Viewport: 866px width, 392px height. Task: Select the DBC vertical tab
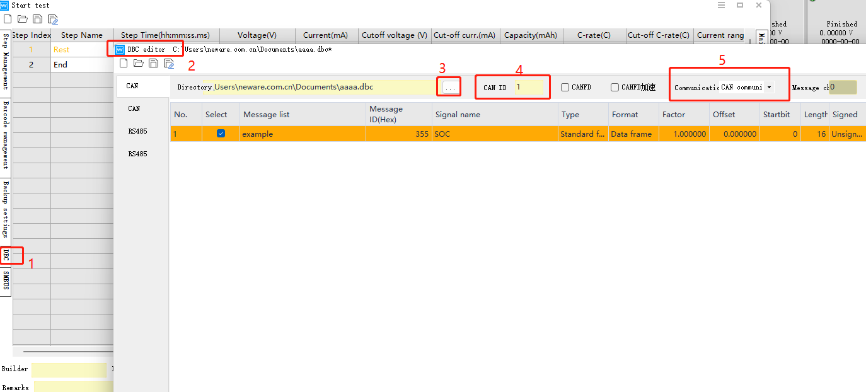click(x=6, y=255)
